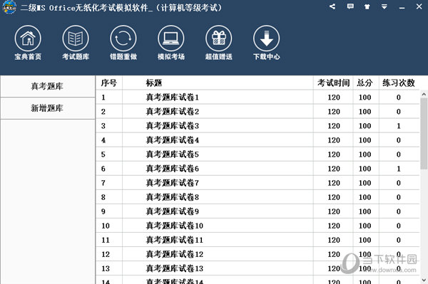Select row 真考题库试卷2
Screen dimensions: 428x284
(258, 112)
